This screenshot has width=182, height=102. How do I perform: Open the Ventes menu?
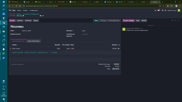click(19, 11)
